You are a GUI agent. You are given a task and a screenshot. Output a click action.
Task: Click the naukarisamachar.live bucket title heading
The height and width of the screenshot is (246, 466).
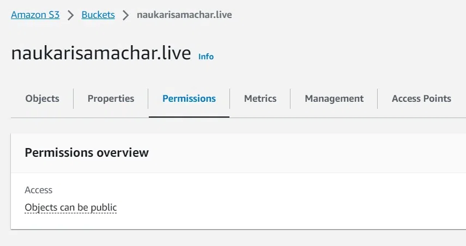101,53
